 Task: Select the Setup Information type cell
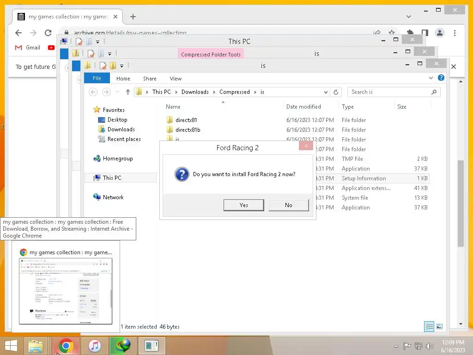[364, 178]
